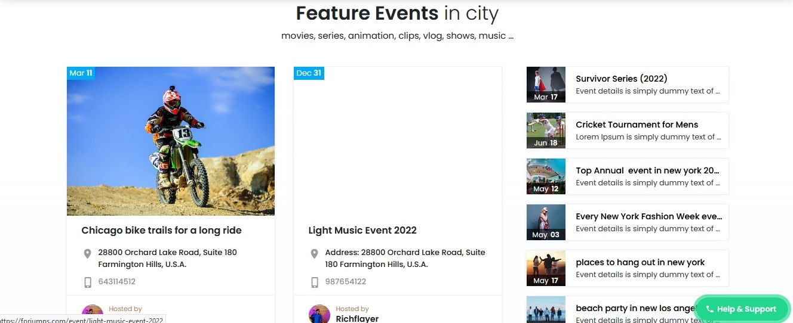
Task: Click Top Annual event in new york thumbnail
Action: [546, 176]
